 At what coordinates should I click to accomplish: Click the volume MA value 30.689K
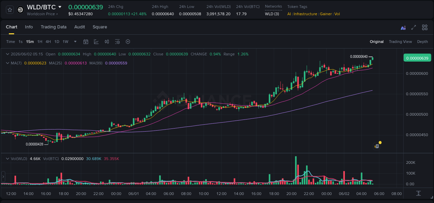(94, 159)
